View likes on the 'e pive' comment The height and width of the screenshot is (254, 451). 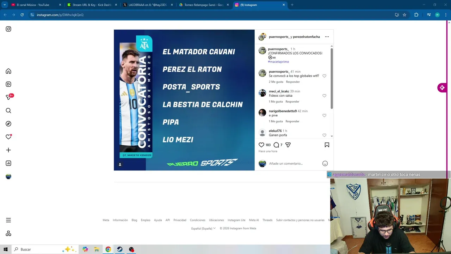[276, 121]
